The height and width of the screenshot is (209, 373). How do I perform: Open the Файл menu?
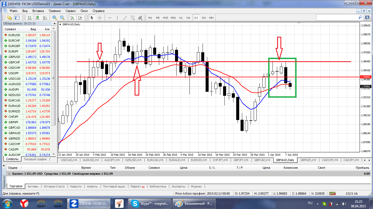[13, 11]
